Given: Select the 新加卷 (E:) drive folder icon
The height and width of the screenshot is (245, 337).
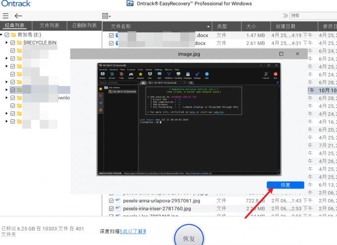Looking at the screenshot, I should (13, 35).
